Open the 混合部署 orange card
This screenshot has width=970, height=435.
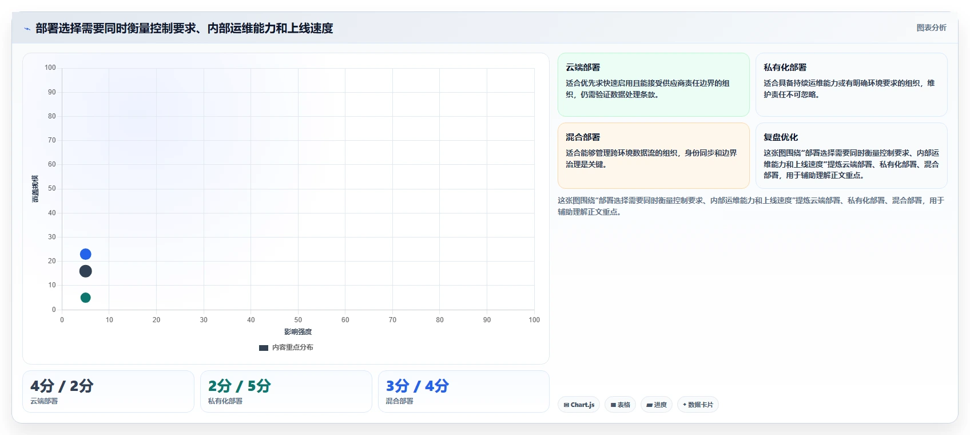pyautogui.click(x=654, y=156)
